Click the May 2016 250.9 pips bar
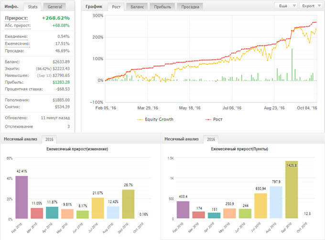The width and height of the screenshot is (325, 240). coord(229,214)
